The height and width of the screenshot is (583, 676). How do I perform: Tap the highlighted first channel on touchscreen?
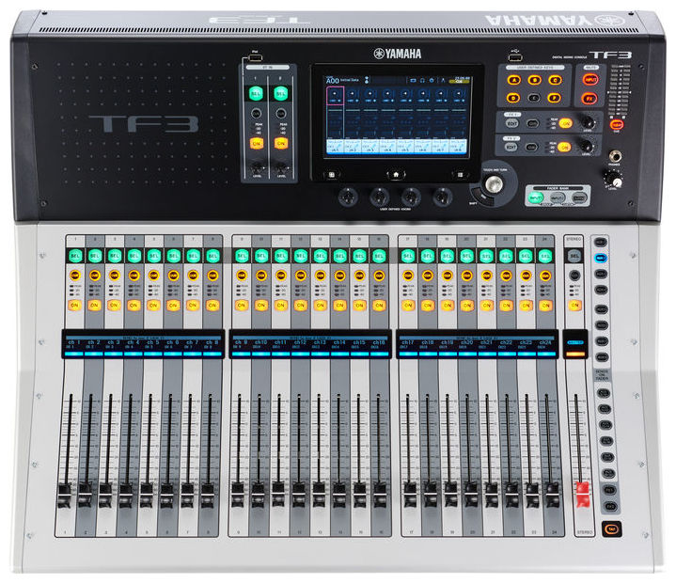[x=335, y=95]
